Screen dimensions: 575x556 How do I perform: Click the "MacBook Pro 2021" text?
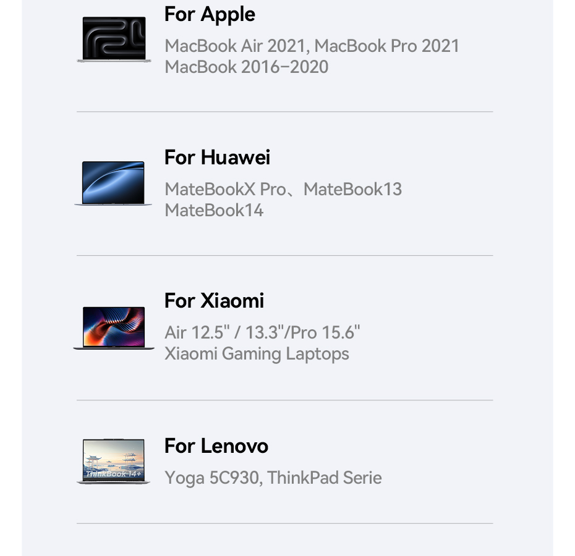point(387,46)
